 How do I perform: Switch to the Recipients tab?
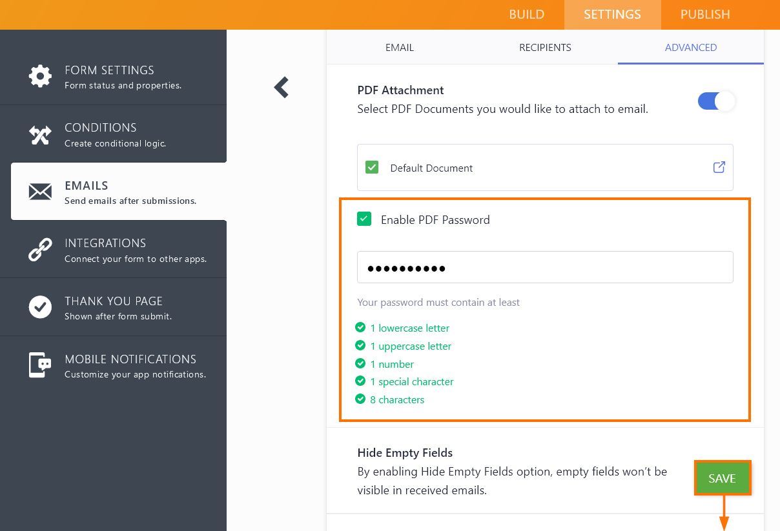[x=545, y=48]
